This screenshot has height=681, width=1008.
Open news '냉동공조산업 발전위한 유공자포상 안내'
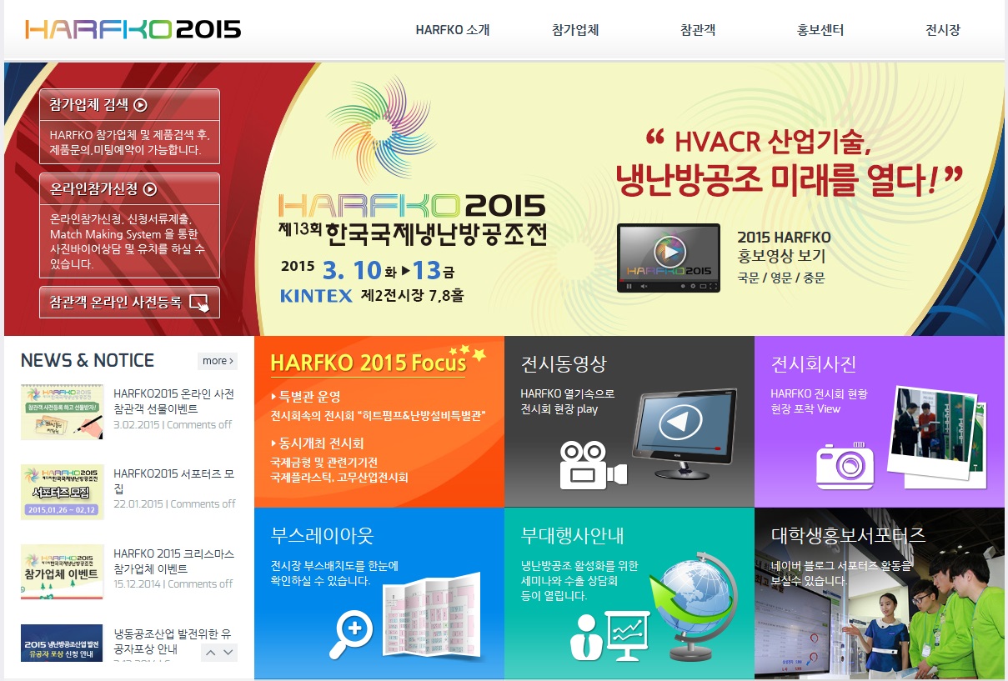pos(174,640)
